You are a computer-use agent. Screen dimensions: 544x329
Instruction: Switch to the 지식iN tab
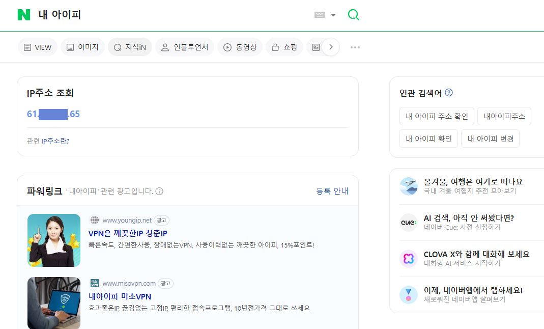[x=130, y=46]
